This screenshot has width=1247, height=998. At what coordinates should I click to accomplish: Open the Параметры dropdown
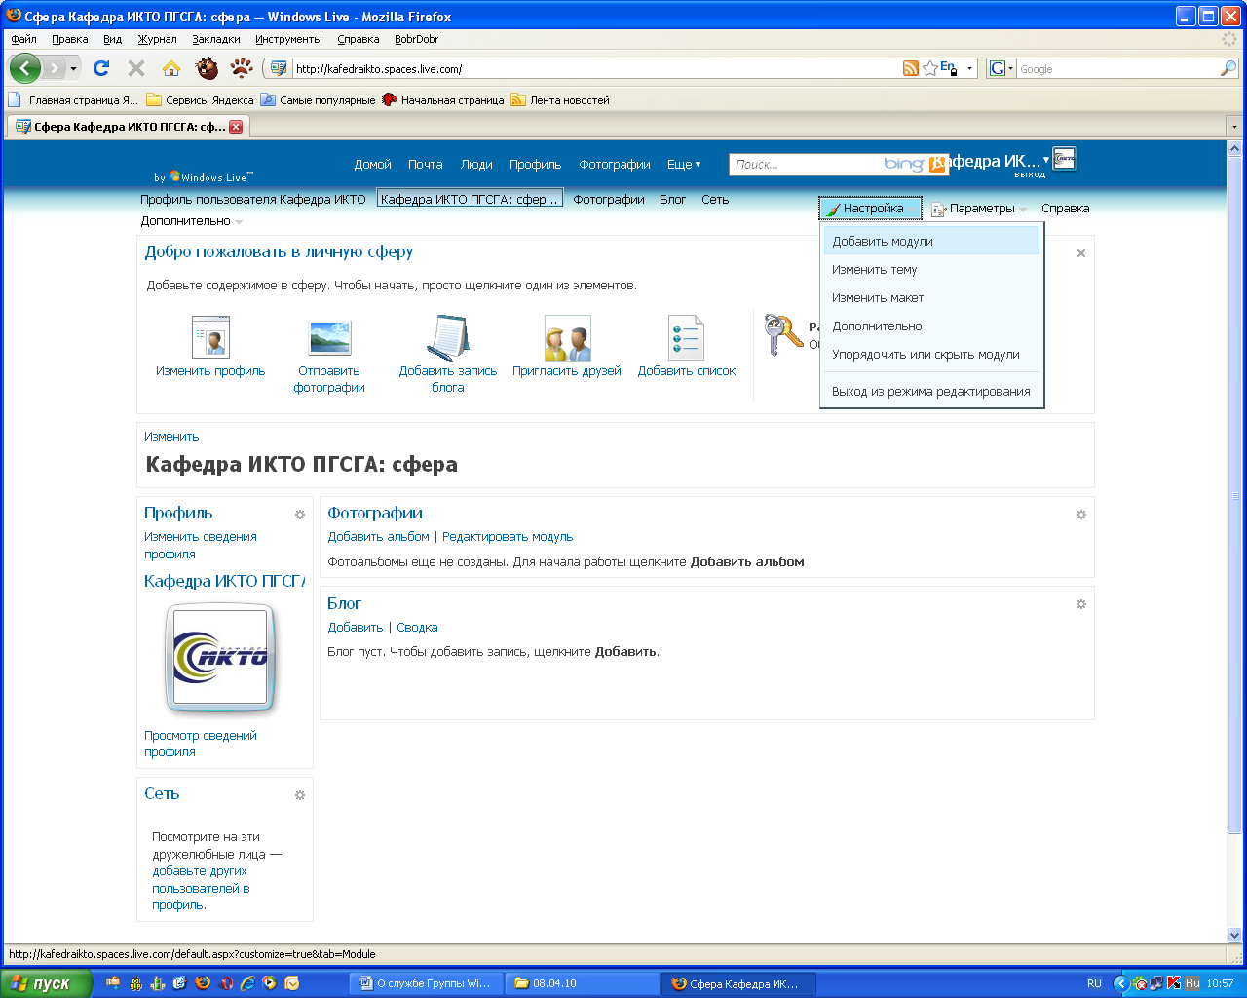point(978,209)
